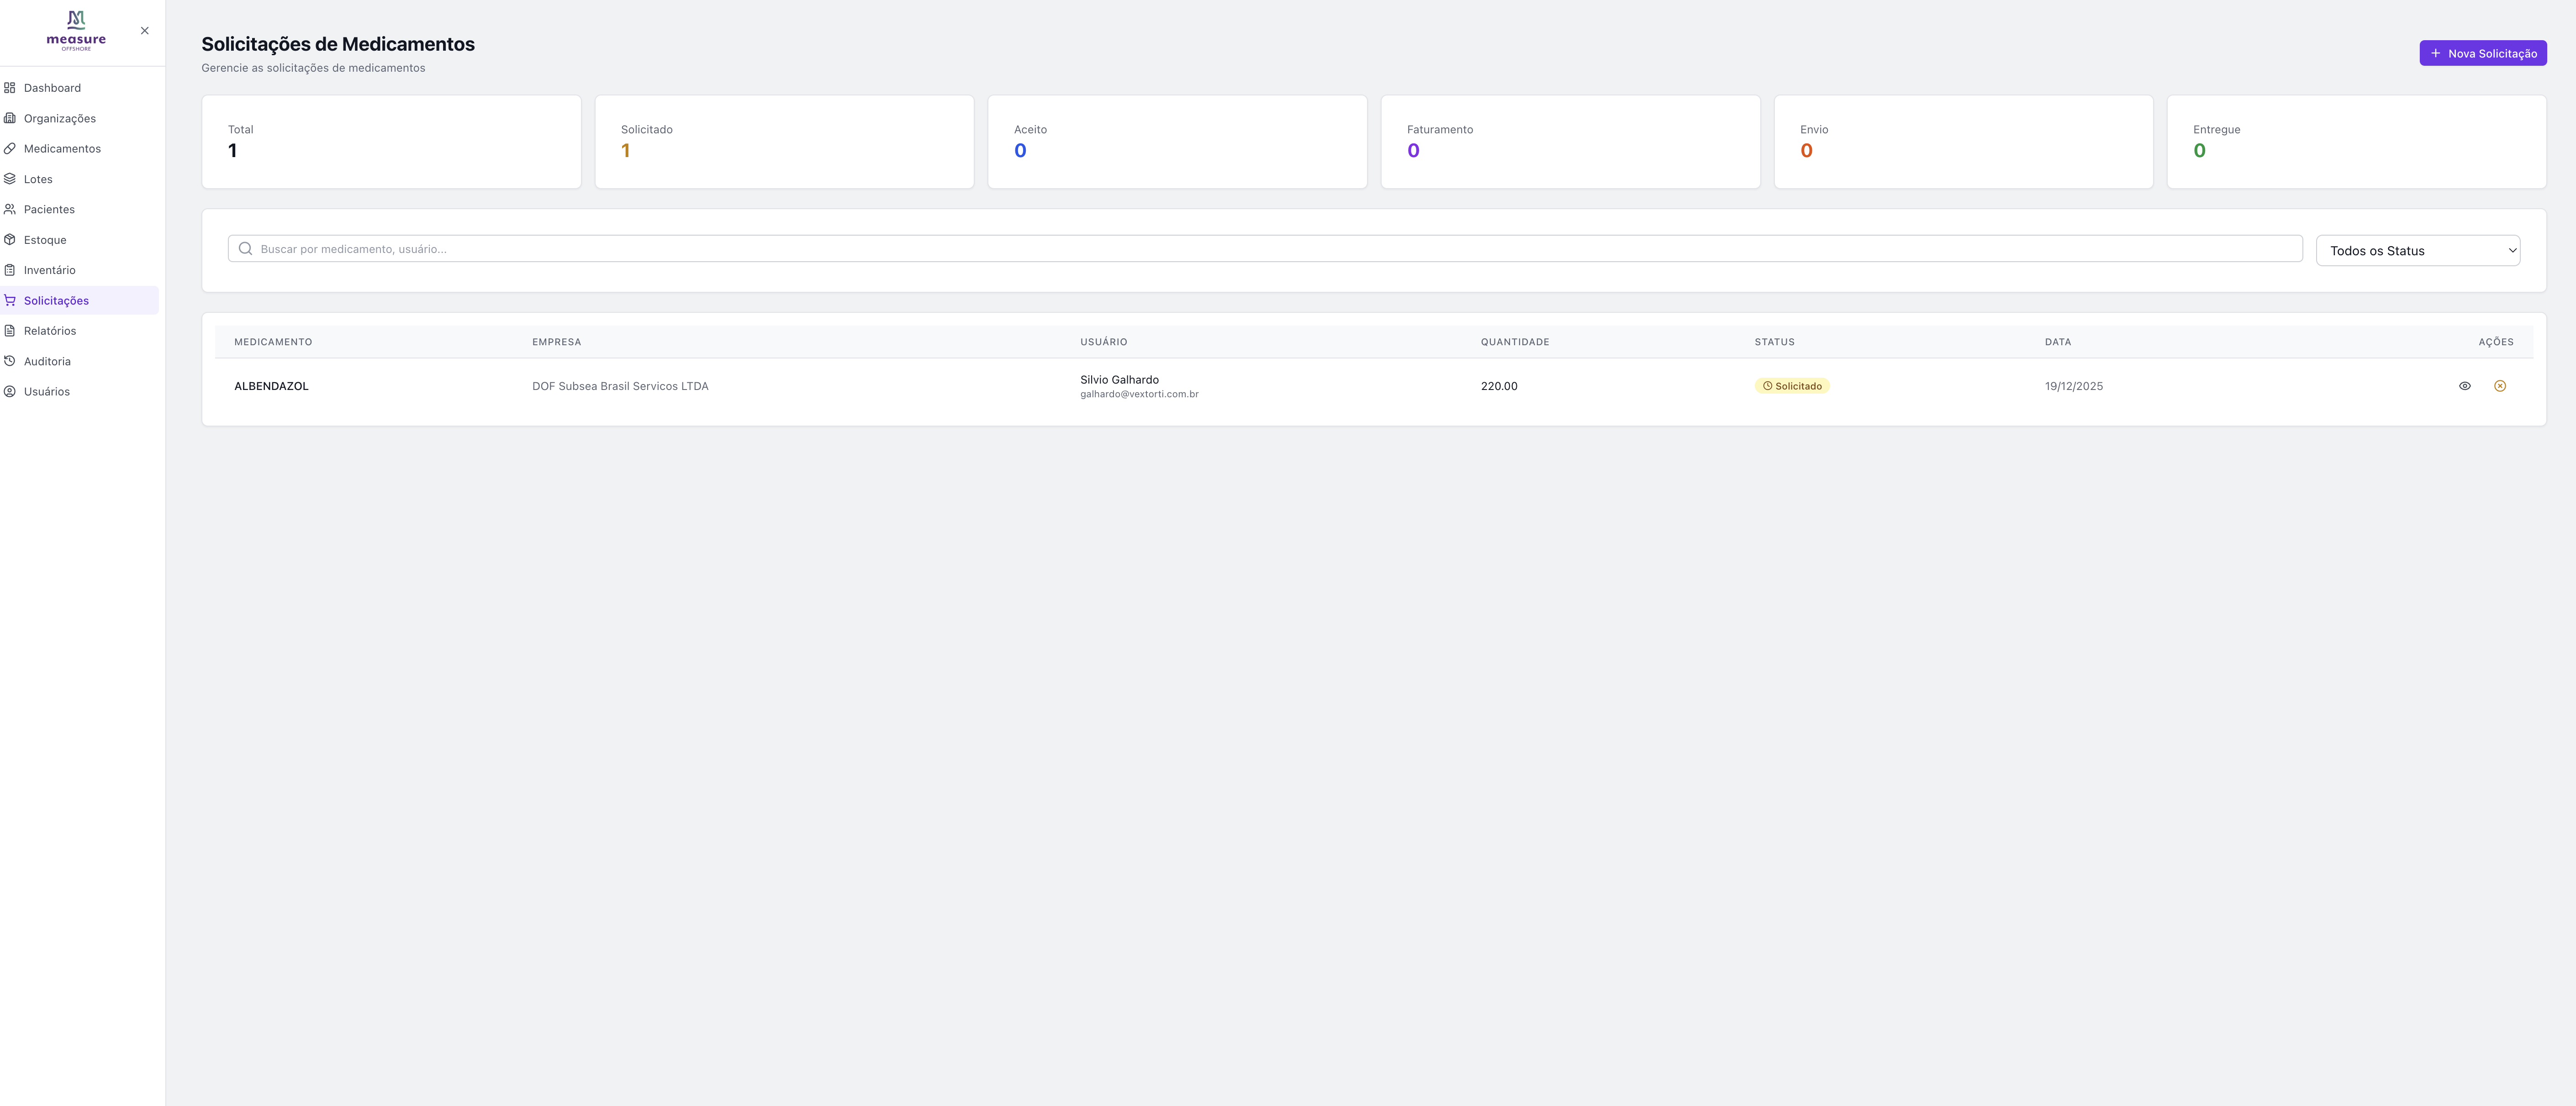Open Relatórios section
The image size is (2576, 1106).
pos(50,331)
